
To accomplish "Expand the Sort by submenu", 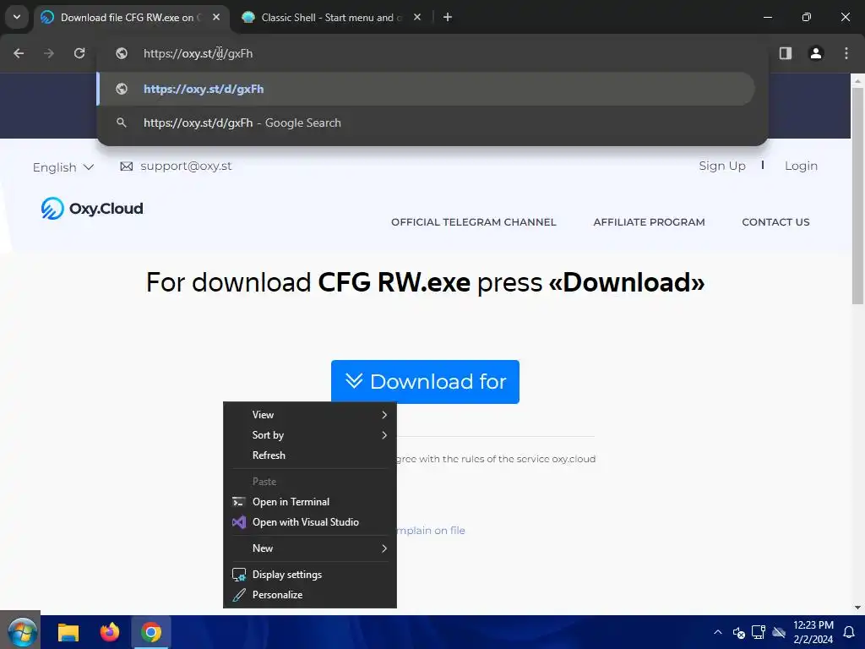I will point(309,435).
